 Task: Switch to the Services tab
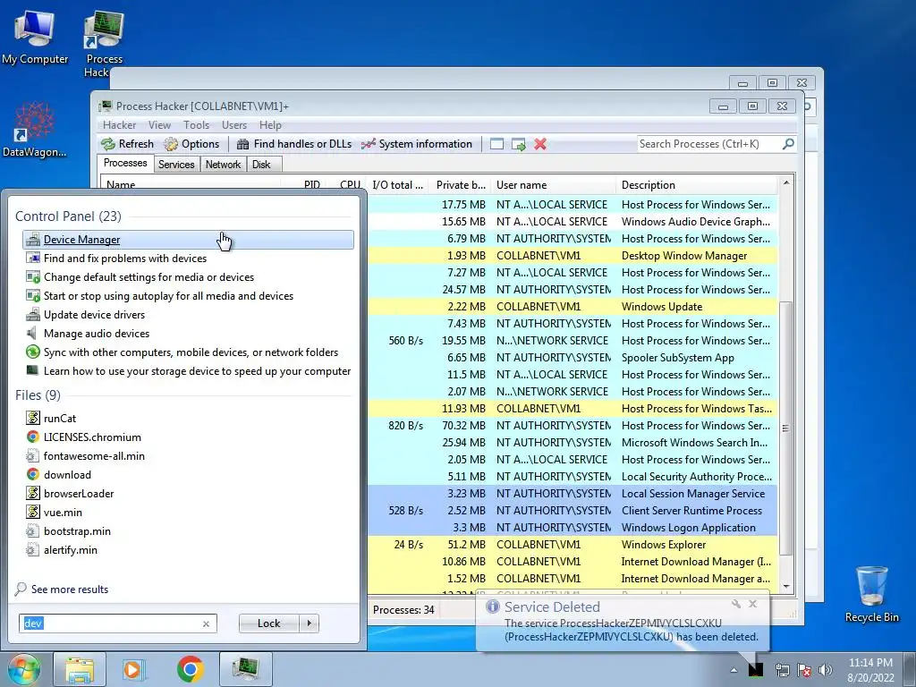176,165
